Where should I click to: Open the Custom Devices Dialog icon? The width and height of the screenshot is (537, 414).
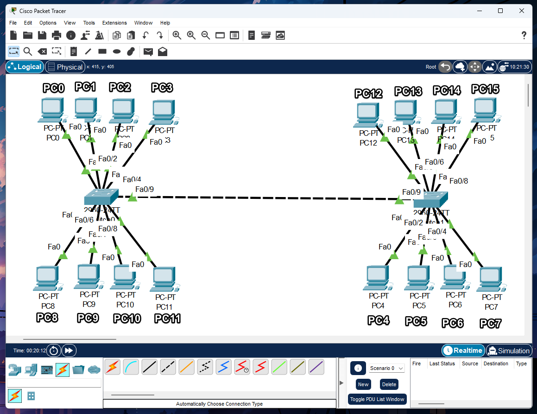[266, 35]
